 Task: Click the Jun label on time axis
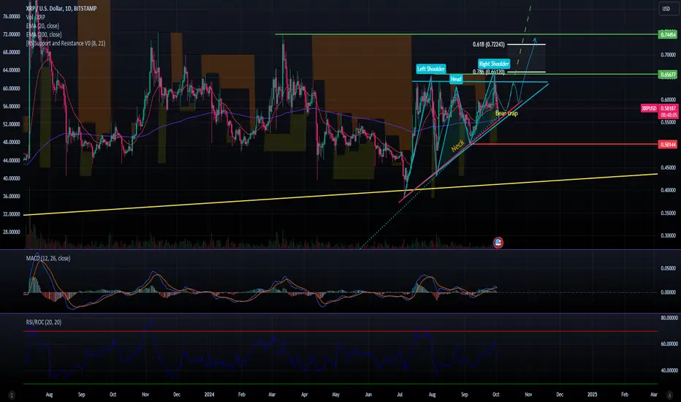click(x=368, y=395)
